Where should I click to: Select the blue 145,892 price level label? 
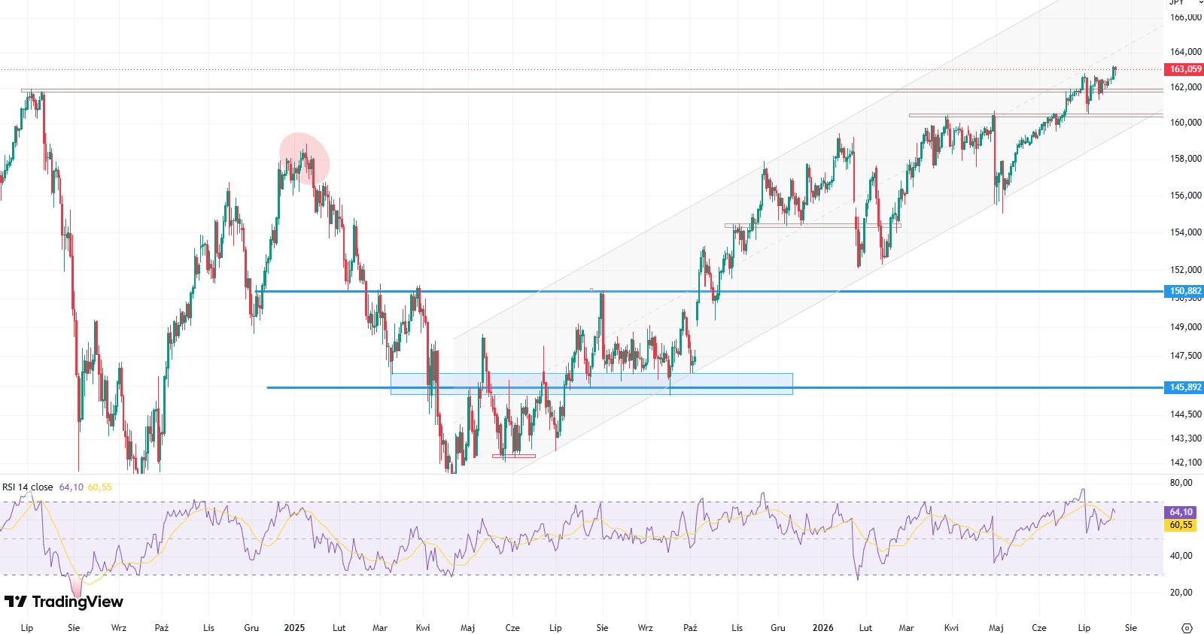(x=1184, y=387)
